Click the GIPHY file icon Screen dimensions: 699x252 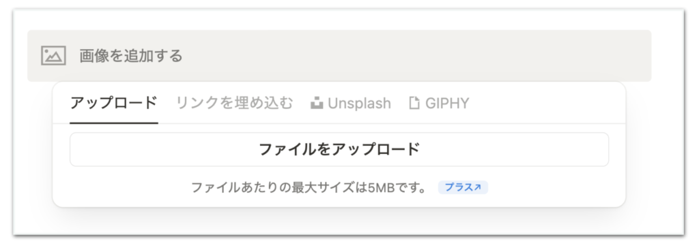pos(414,103)
